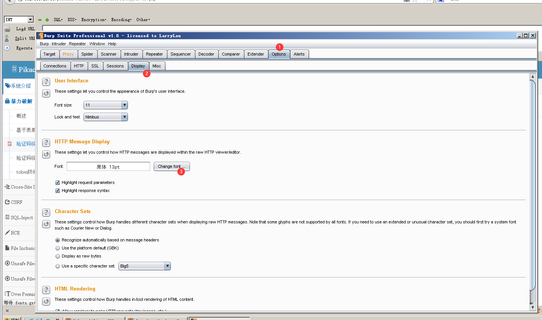Click scrollbar up arrow in Burp options
The height and width of the screenshot is (320, 542).
(x=532, y=77)
